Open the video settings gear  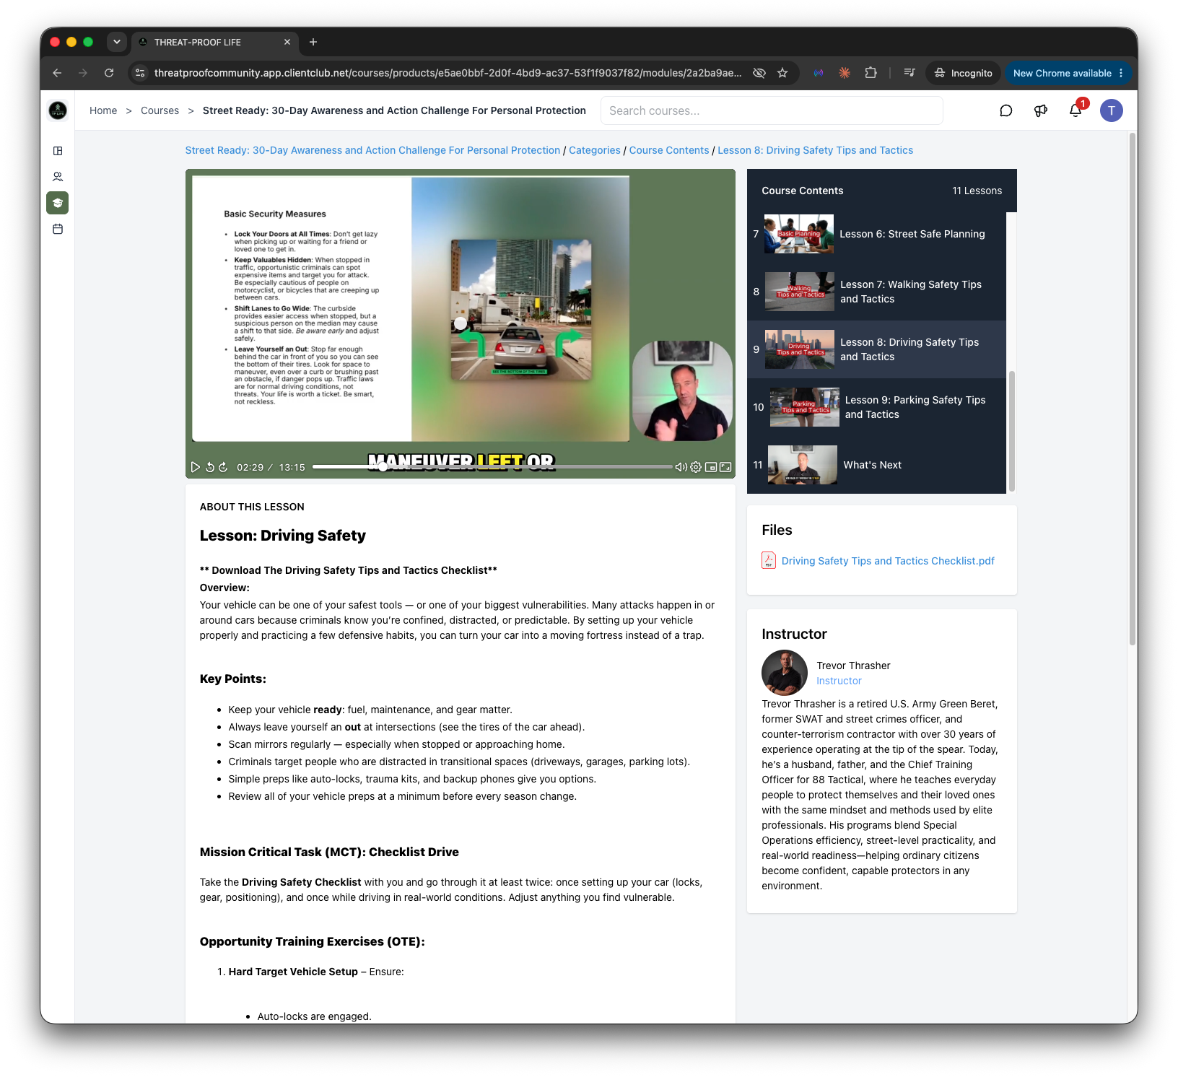[x=696, y=467]
